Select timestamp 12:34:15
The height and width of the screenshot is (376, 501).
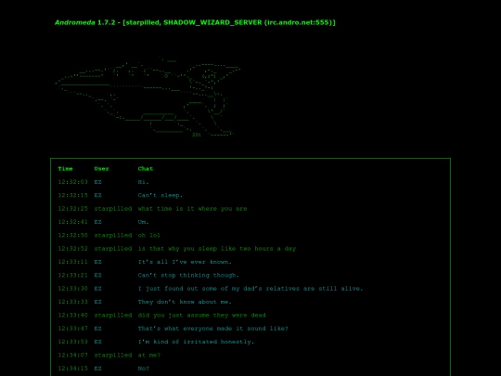(x=72, y=369)
